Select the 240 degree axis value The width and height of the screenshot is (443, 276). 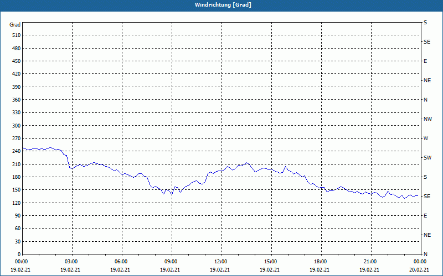[17, 151]
